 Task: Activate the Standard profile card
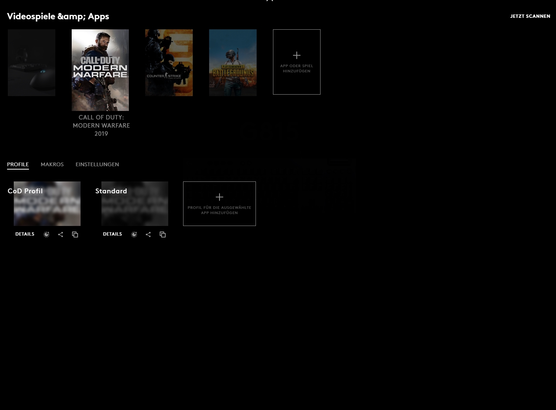coord(135,204)
